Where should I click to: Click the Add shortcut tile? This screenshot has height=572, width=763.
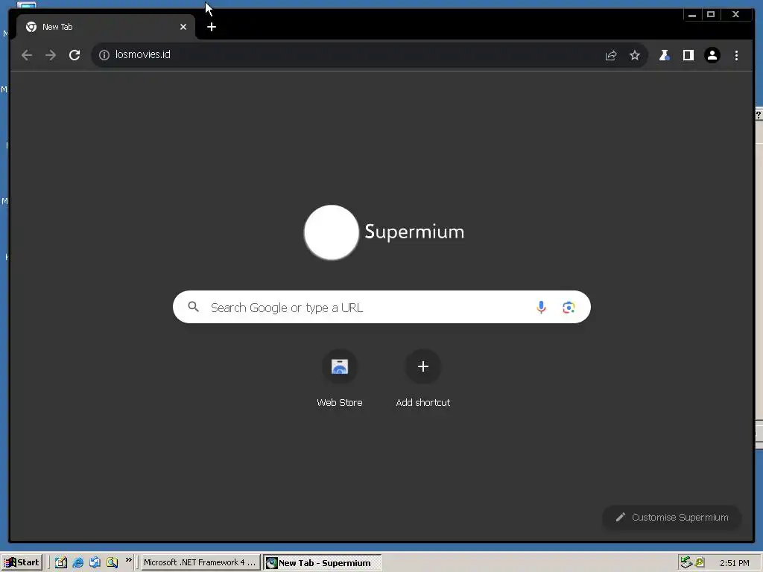pos(423,379)
